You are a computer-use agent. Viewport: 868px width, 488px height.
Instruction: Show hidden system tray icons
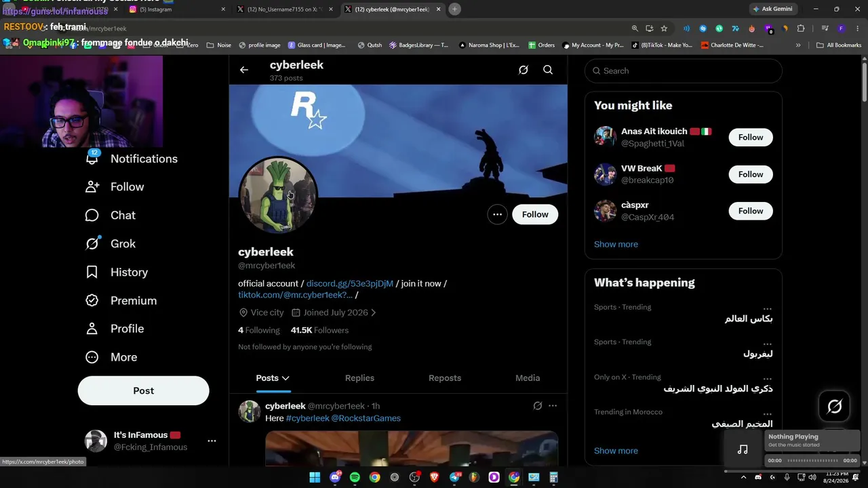point(744,477)
